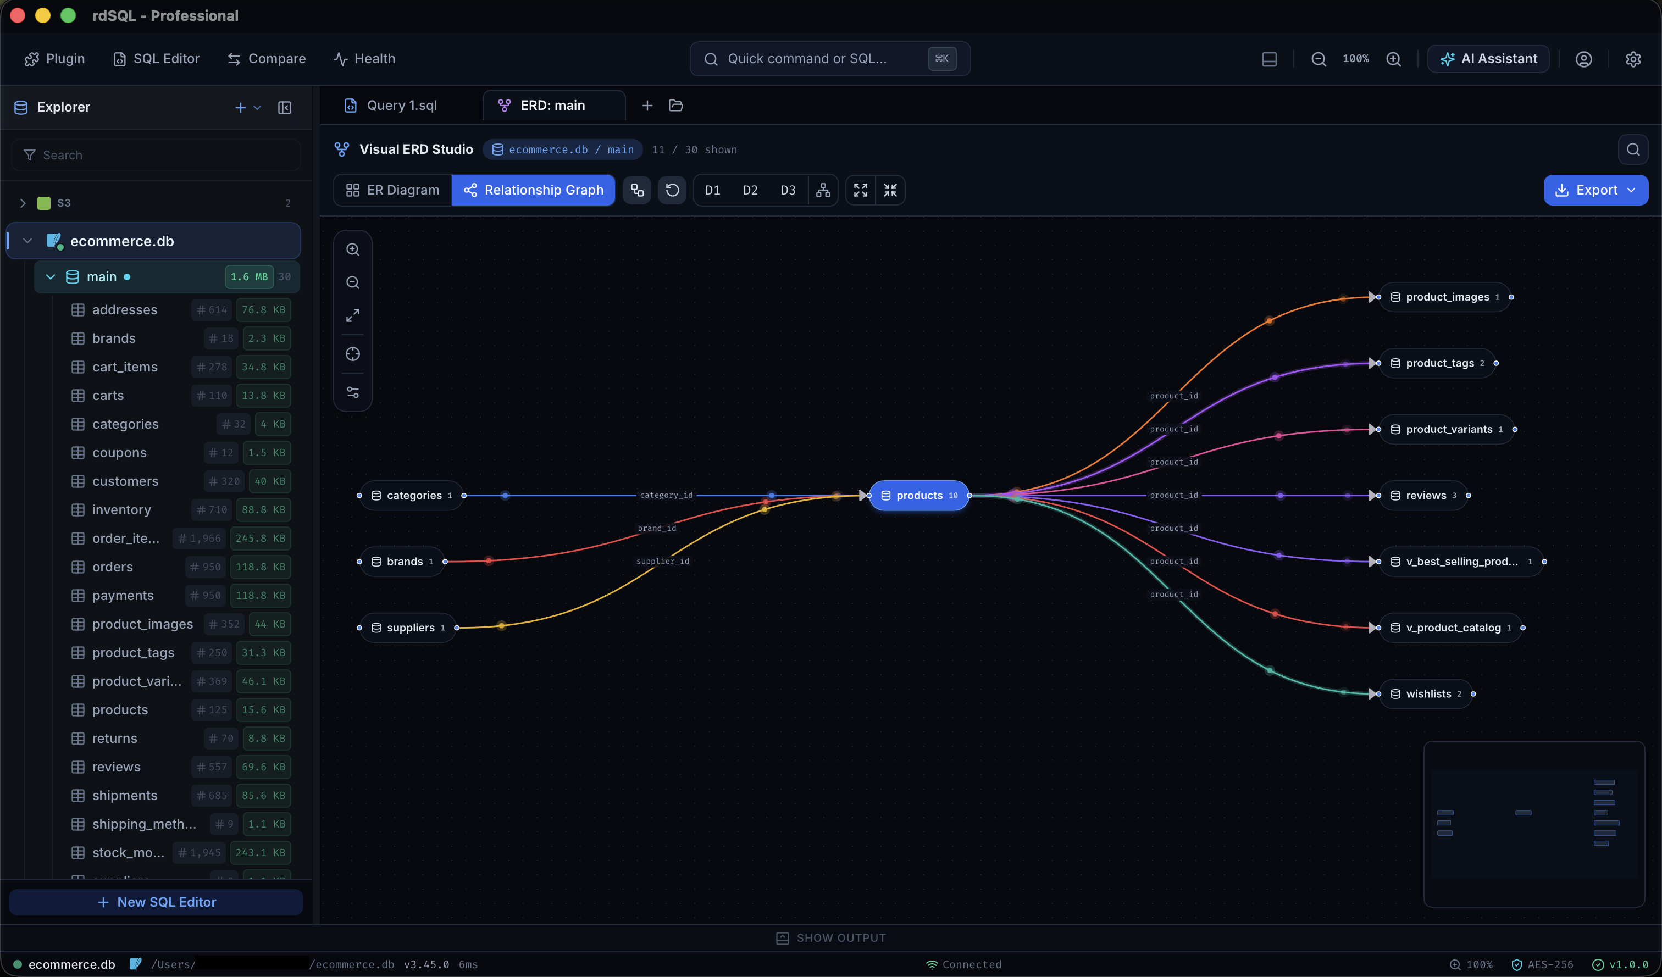Center the graph with crosshair icon
1662x977 pixels.
point(353,354)
